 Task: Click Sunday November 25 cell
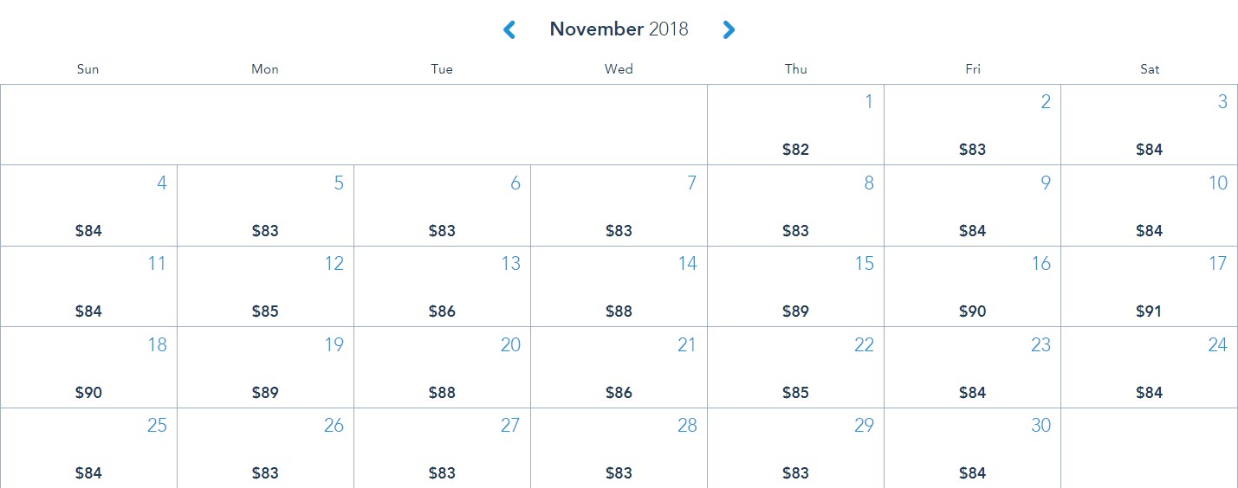pos(88,448)
